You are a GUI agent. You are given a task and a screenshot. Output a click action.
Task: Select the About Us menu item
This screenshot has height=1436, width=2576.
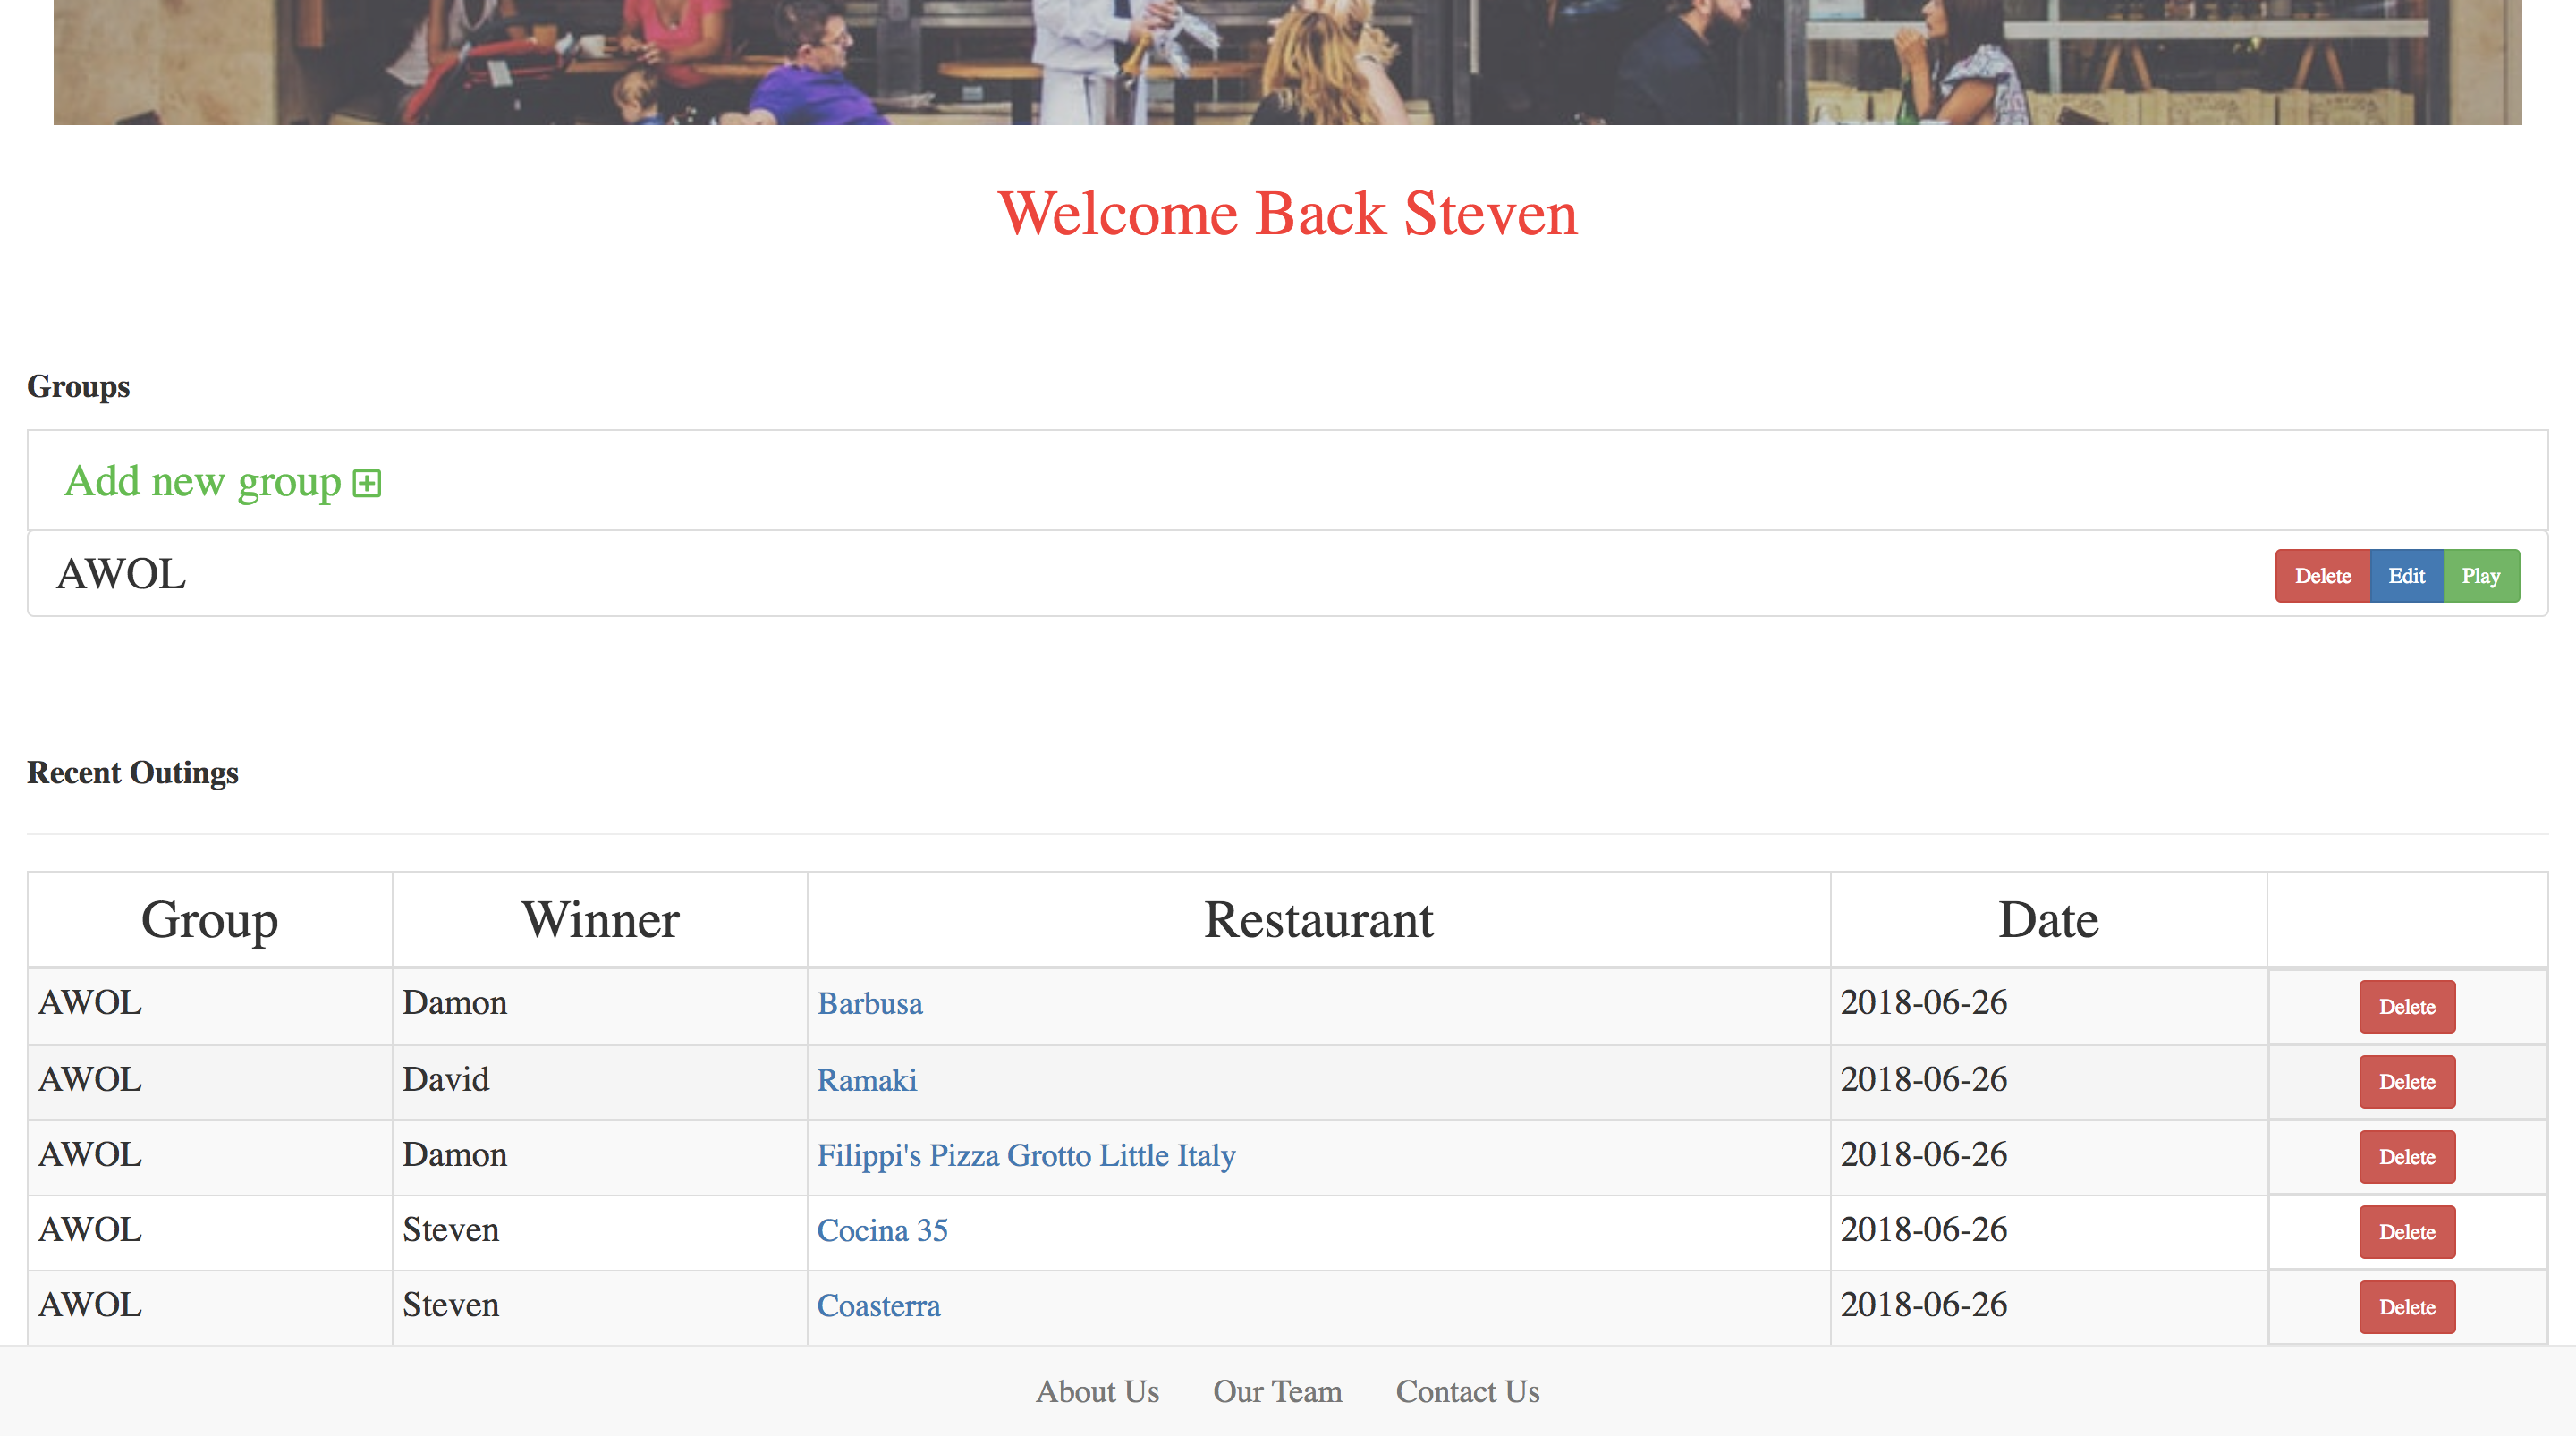point(1097,1392)
